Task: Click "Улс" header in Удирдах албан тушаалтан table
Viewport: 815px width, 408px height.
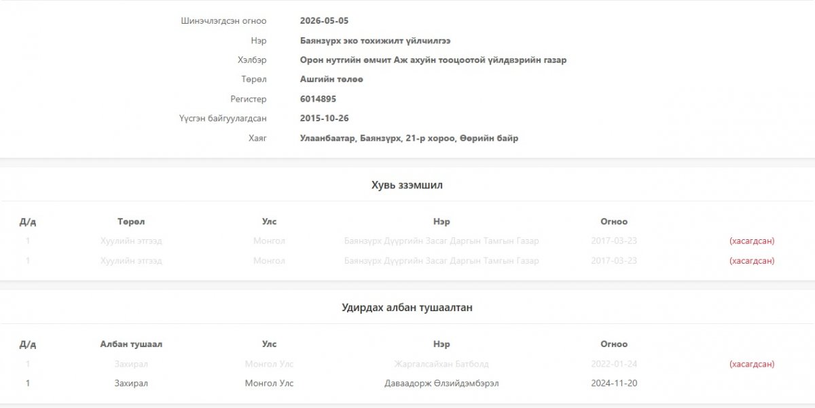Action: [270, 344]
